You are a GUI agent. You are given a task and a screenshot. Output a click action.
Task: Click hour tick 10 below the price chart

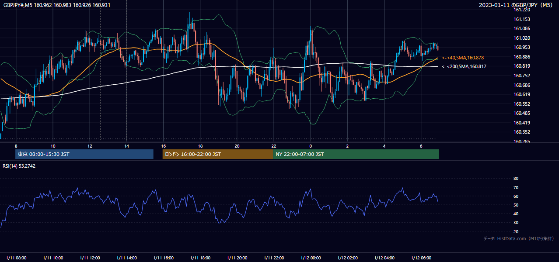point(53,146)
